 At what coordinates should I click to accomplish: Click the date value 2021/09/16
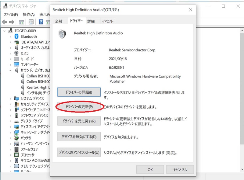tap(118, 59)
